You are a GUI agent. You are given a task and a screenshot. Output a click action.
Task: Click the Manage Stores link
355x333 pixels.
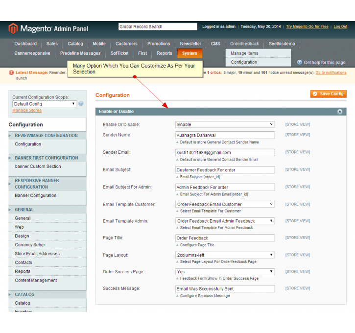coord(27,111)
